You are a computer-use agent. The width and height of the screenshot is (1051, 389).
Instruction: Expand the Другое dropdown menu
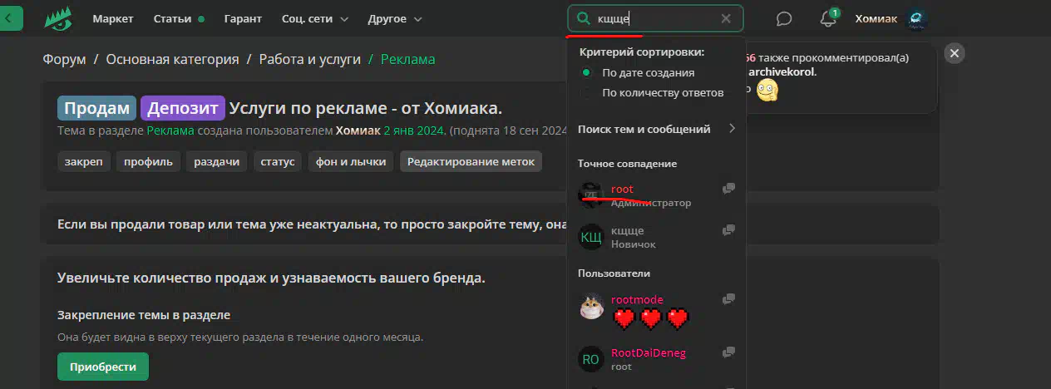[396, 18]
